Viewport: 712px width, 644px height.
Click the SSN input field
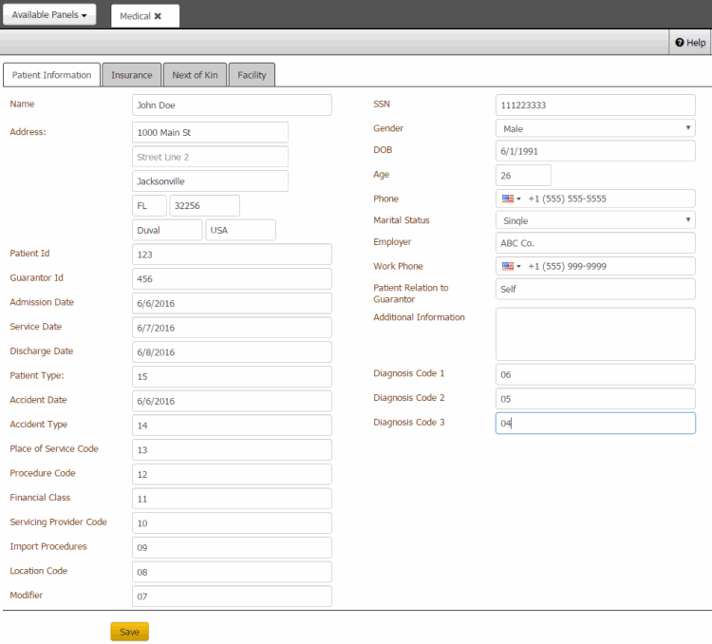pos(594,105)
